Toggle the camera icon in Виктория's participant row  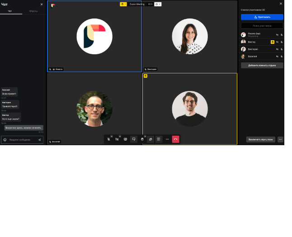277,49
